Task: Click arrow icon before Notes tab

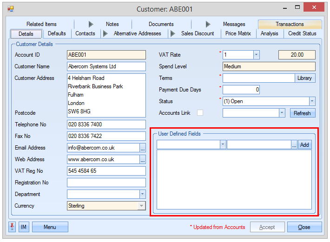Action: click(91, 24)
